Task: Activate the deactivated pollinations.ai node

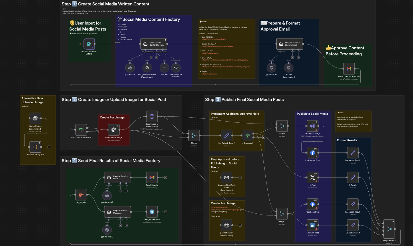Action: 227,225
